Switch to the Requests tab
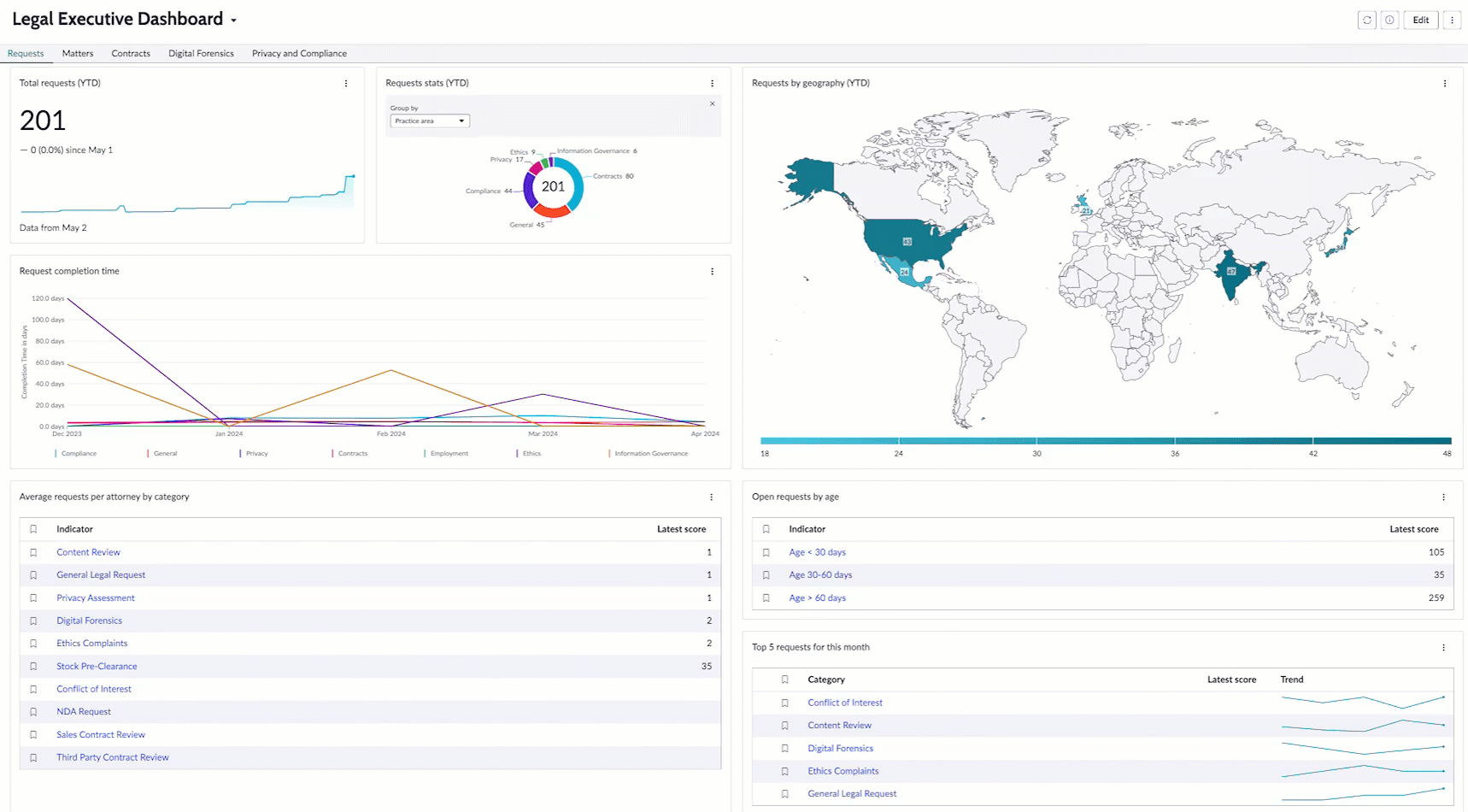Viewport: 1468px width, 812px height. coord(26,53)
